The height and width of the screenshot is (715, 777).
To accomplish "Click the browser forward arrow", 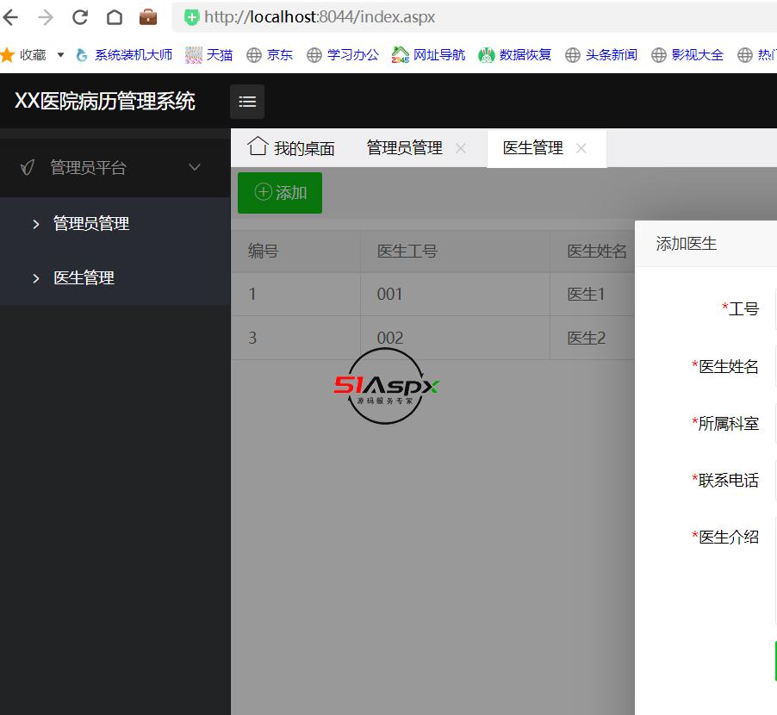I will point(46,17).
